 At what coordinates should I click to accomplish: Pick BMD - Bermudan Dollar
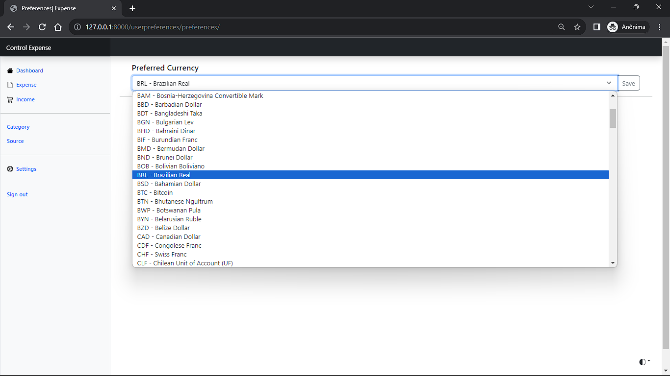pos(370,148)
